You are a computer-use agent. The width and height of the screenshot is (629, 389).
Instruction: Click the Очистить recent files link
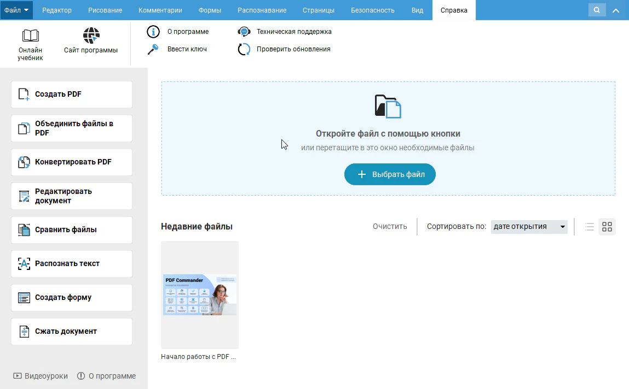tap(390, 227)
